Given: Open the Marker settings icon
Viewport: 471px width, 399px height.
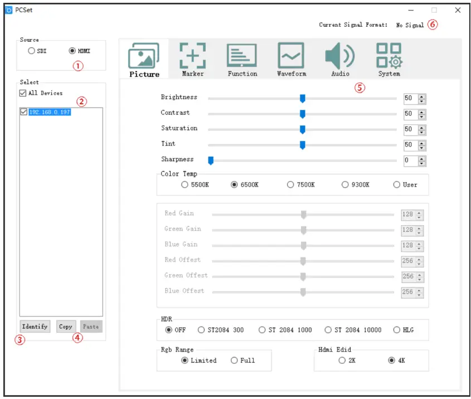Looking at the screenshot, I should coord(192,56).
